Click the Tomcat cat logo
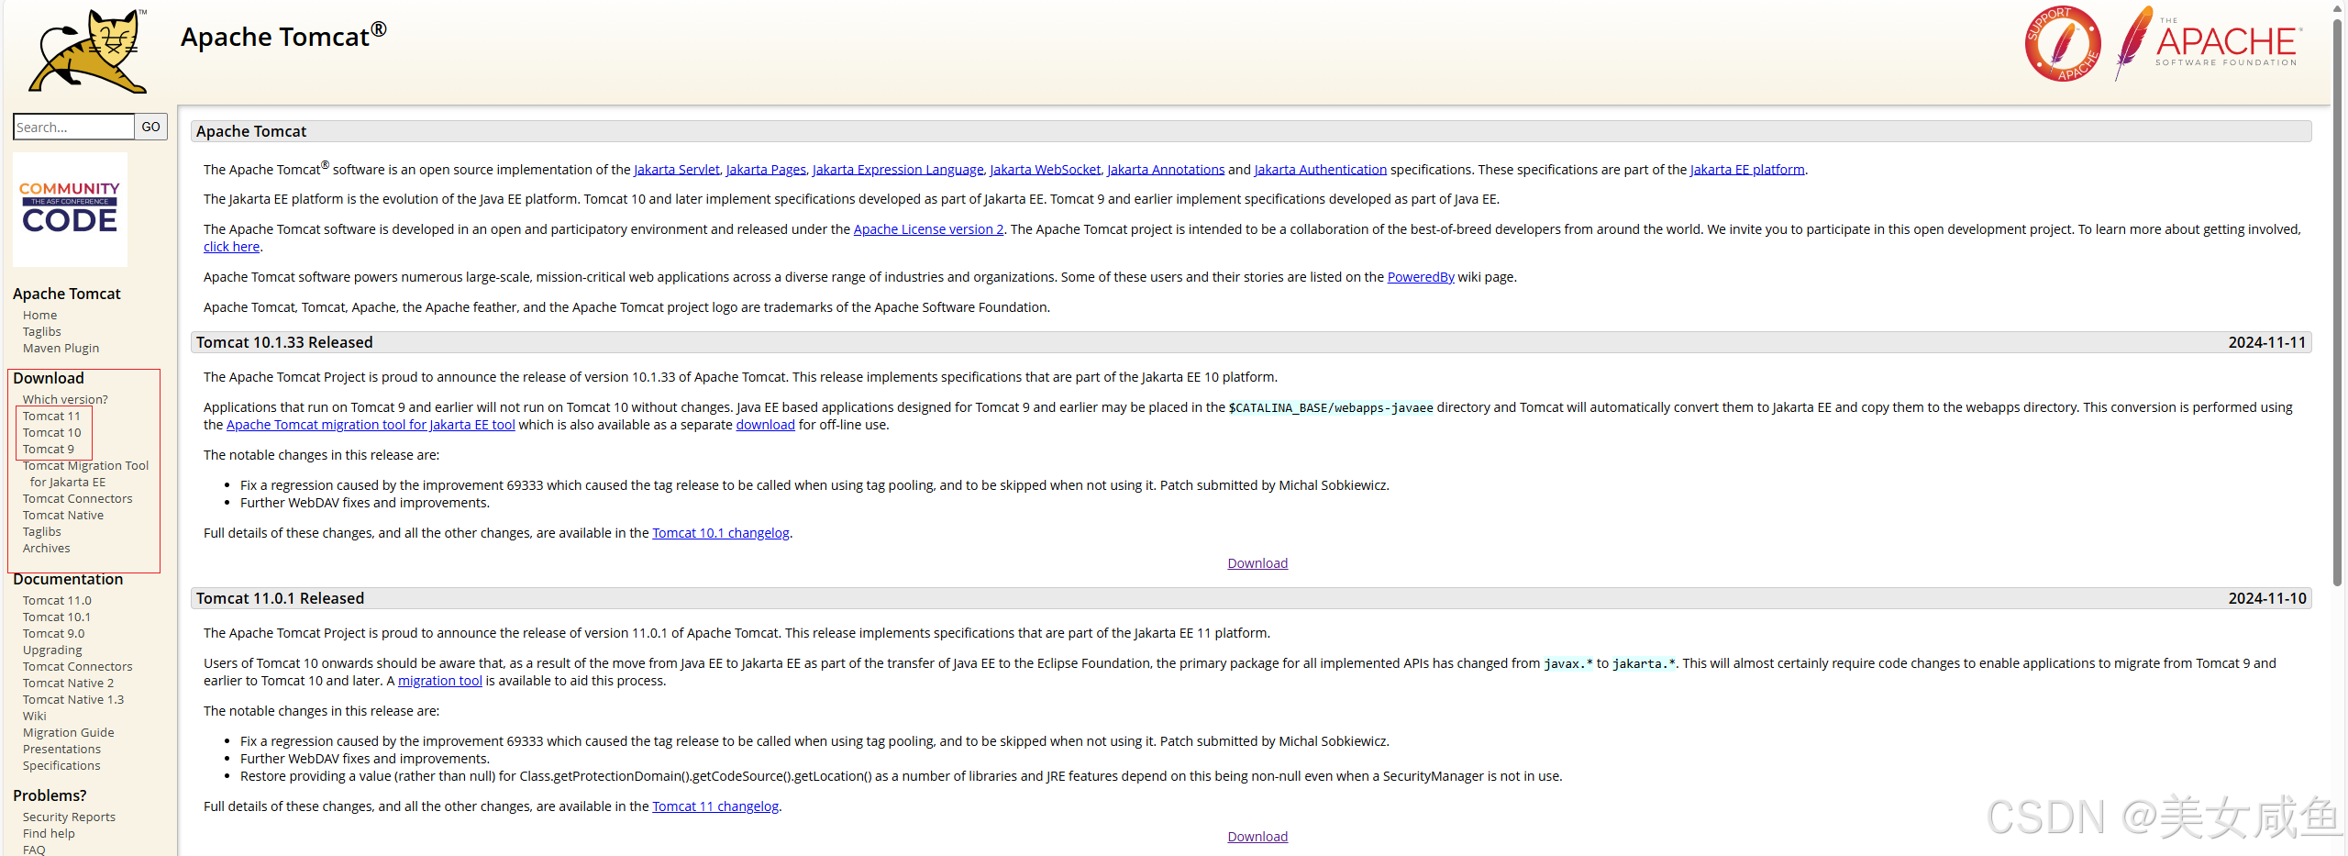The width and height of the screenshot is (2348, 856). [89, 50]
